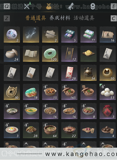
Task: Select the red envelope item with 28
Action: 69,73
